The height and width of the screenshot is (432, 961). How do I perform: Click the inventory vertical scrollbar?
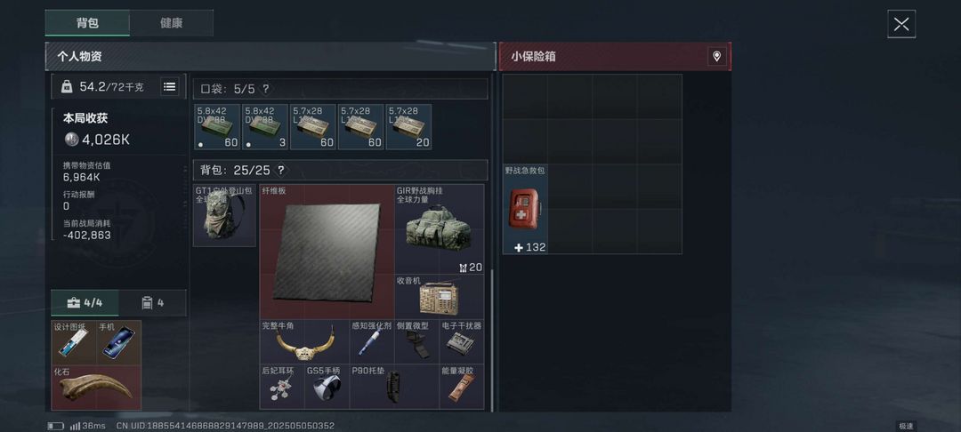point(492,339)
